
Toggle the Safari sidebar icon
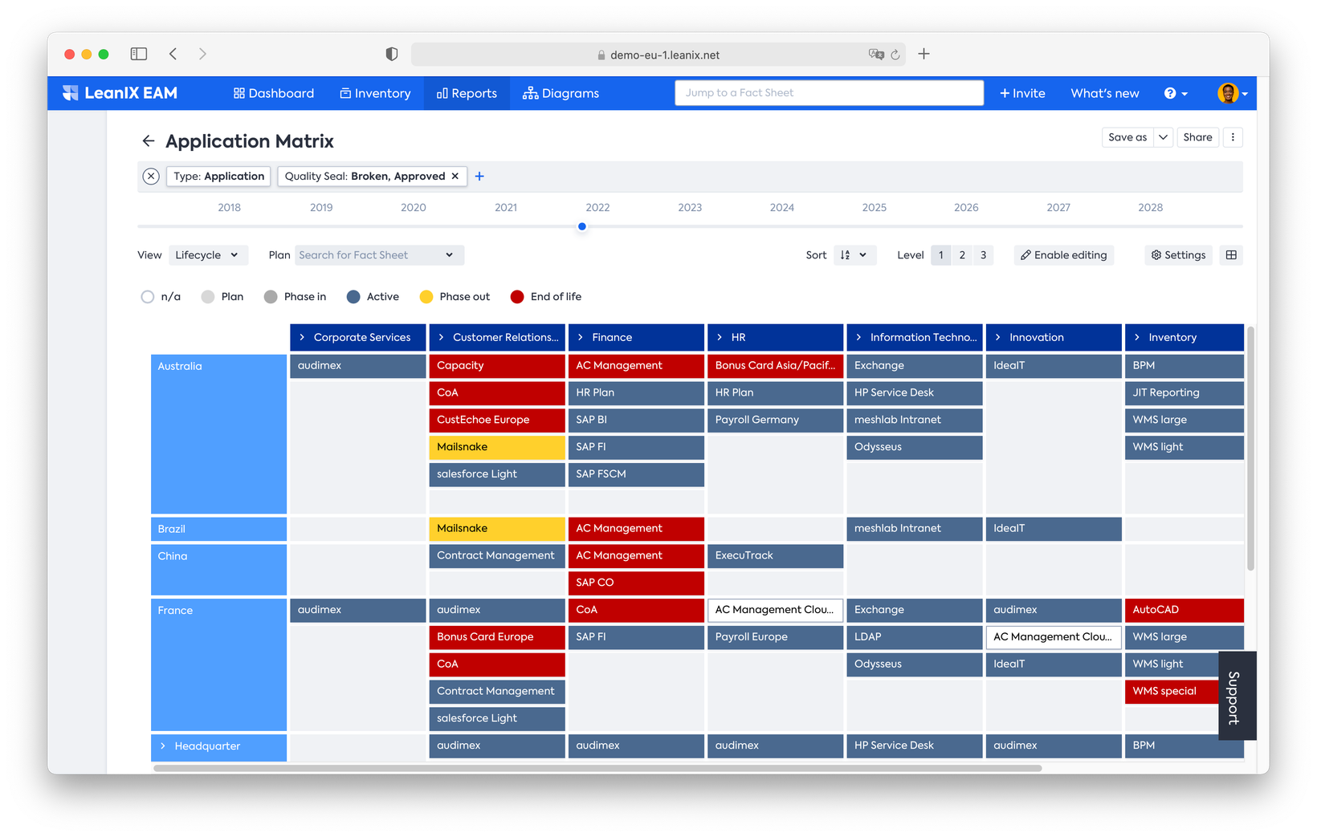[x=139, y=54]
